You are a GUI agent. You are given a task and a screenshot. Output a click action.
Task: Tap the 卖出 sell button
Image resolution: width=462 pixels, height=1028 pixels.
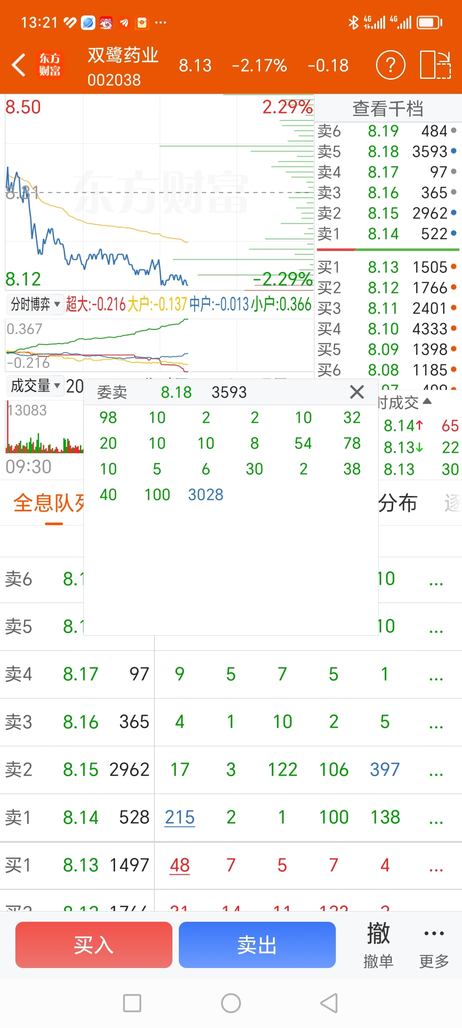pos(257,944)
